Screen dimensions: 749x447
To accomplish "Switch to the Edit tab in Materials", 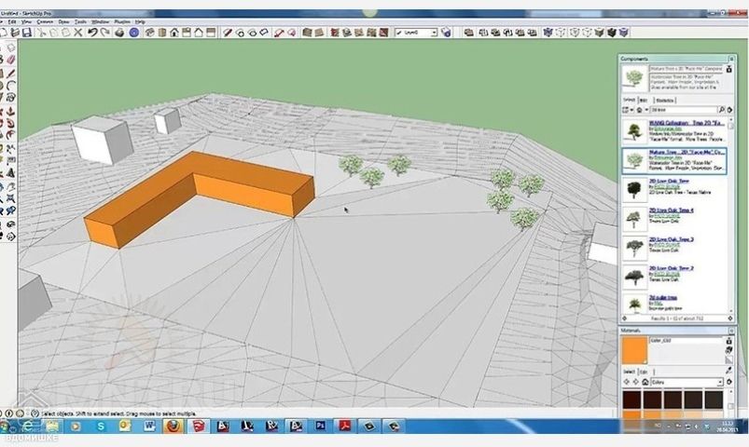I will (x=644, y=372).
